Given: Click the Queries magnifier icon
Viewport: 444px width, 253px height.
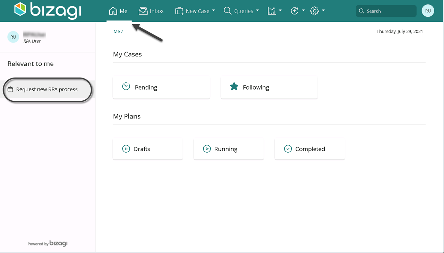Looking at the screenshot, I should click(228, 11).
